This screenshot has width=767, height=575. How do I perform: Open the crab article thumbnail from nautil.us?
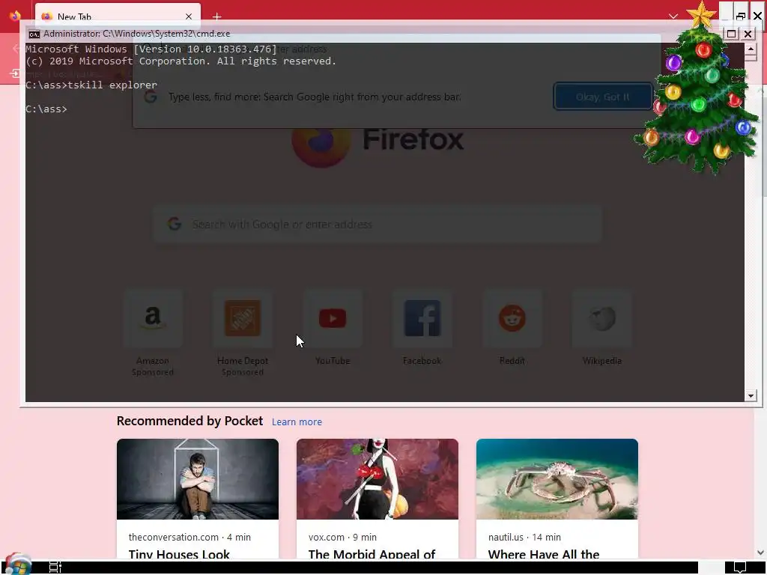pos(557,479)
